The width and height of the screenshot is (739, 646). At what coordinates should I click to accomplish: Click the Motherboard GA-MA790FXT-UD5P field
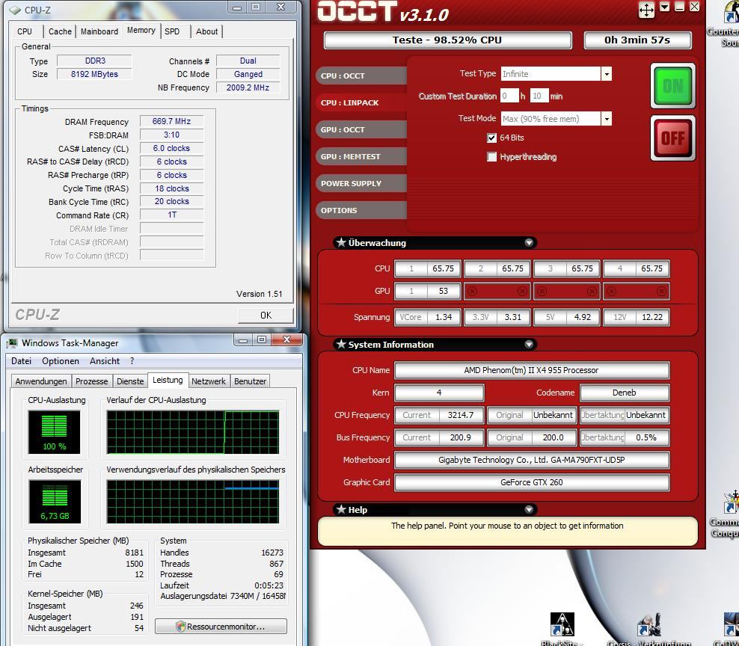532,460
